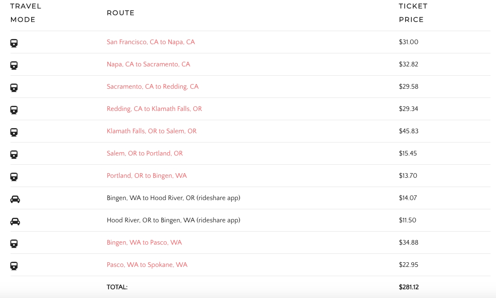This screenshot has height=298, width=496.
Task: Click train icon beside Klamath Falls to Salem
Action: click(x=14, y=132)
